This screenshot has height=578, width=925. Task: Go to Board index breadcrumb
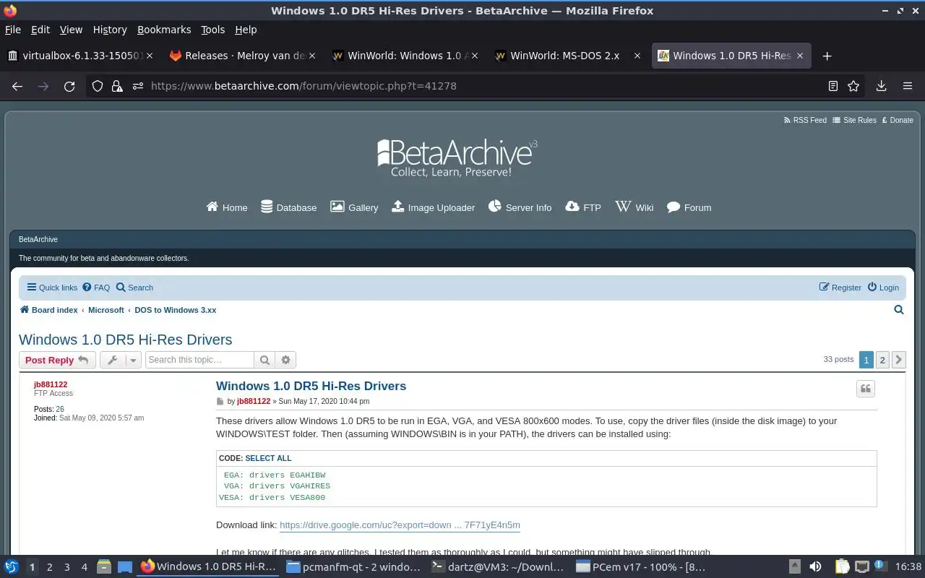click(x=48, y=310)
